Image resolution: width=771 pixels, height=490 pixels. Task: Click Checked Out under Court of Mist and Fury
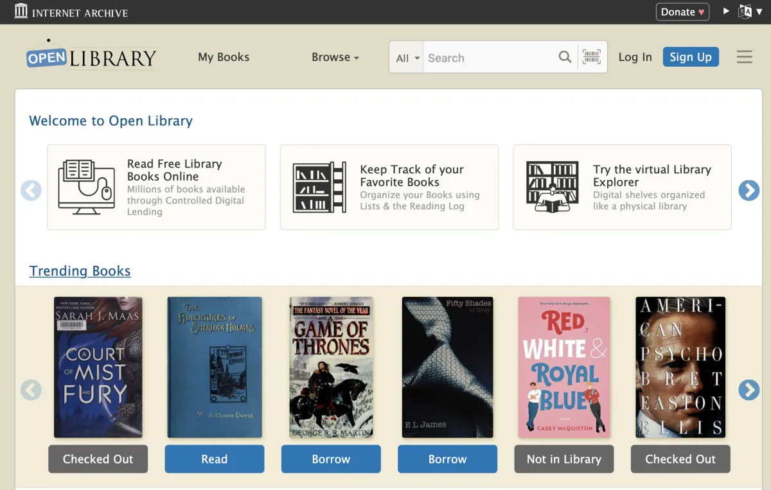pyautogui.click(x=98, y=459)
